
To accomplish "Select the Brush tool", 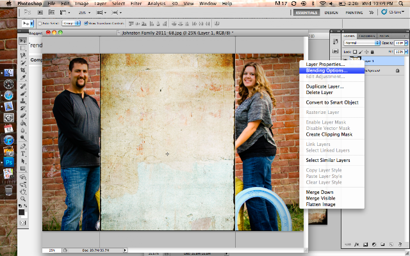I will point(23,93).
